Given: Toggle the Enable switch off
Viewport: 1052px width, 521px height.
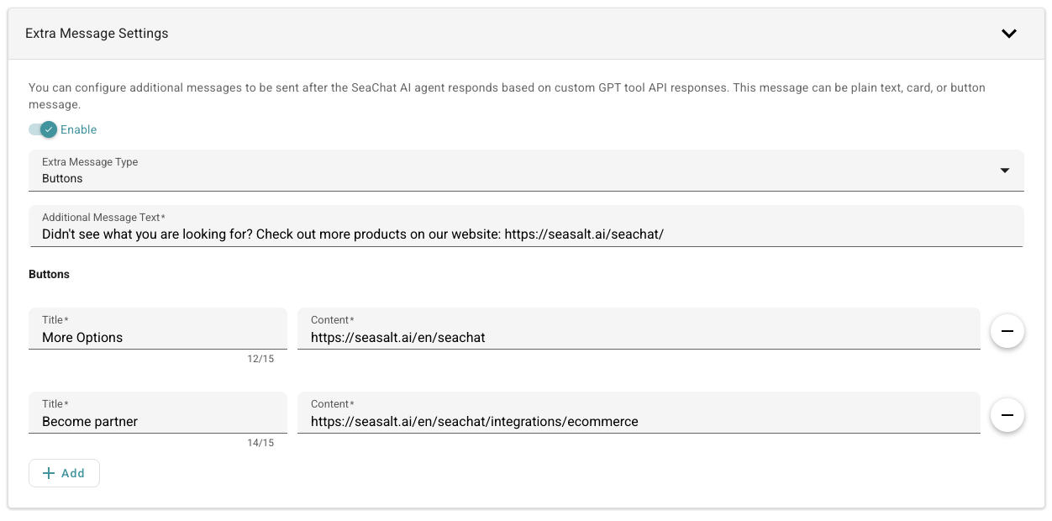Looking at the screenshot, I should 43,129.
